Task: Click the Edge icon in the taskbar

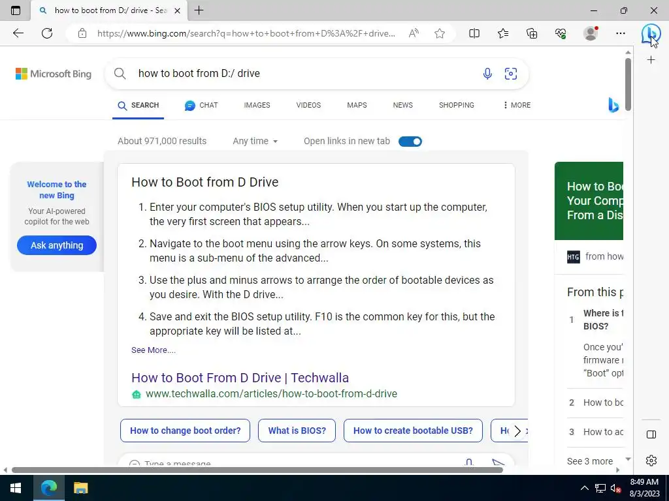Action: pos(48,488)
